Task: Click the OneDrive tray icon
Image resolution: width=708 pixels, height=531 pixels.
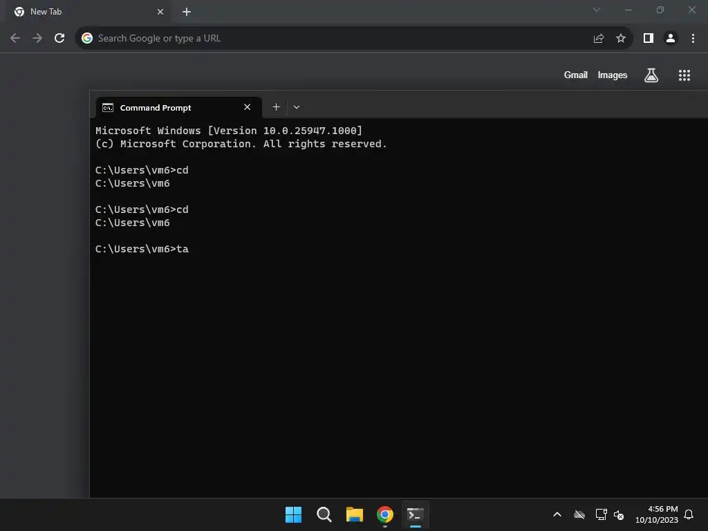Action: pos(579,514)
